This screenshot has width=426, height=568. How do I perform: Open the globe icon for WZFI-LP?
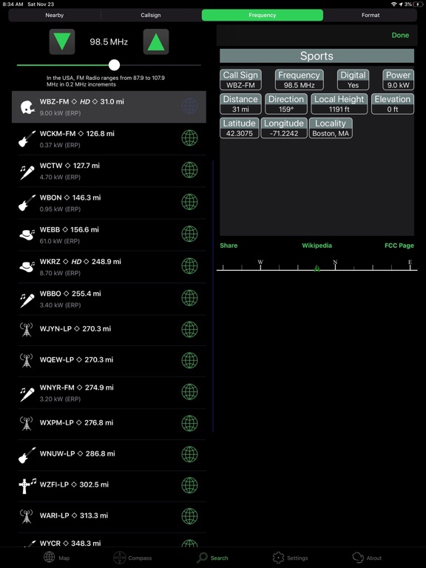[x=189, y=485]
